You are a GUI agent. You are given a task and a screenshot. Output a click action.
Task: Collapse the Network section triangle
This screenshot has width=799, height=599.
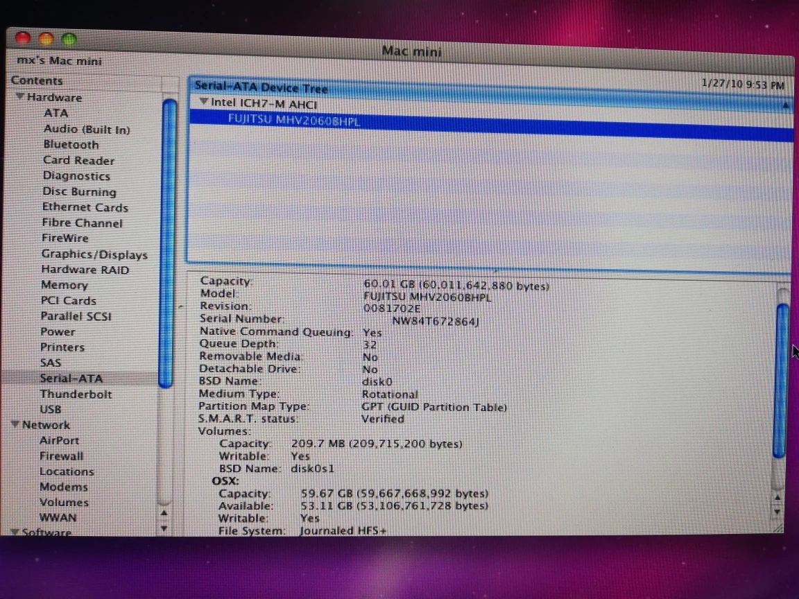coord(15,424)
